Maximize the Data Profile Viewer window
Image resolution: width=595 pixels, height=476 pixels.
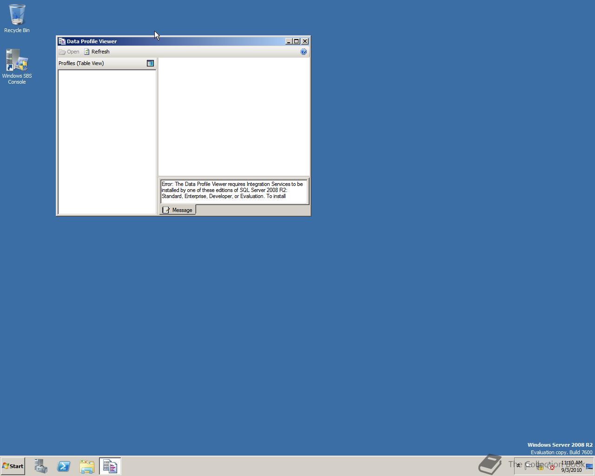point(296,41)
